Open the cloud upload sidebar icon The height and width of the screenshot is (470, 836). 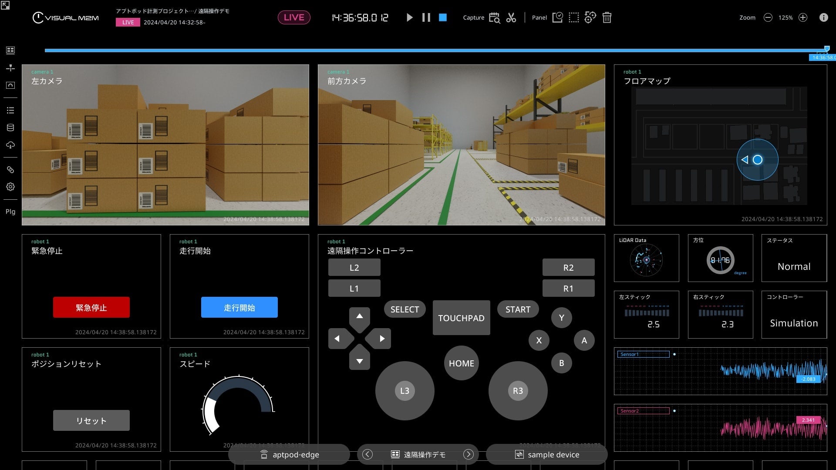click(10, 145)
